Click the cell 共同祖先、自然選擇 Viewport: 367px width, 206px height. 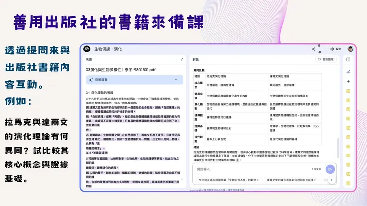click(x=282, y=85)
